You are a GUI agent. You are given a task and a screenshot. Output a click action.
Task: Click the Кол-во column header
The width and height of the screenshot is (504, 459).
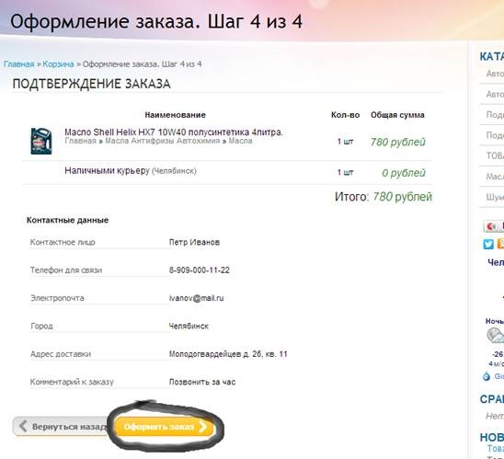click(x=345, y=115)
